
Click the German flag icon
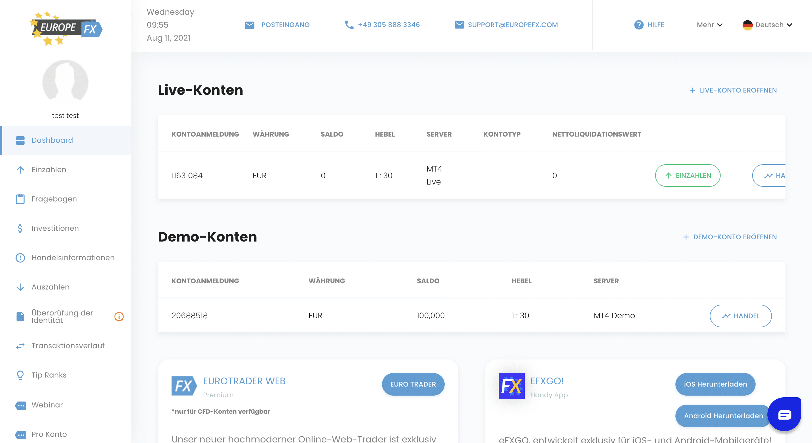click(x=747, y=25)
